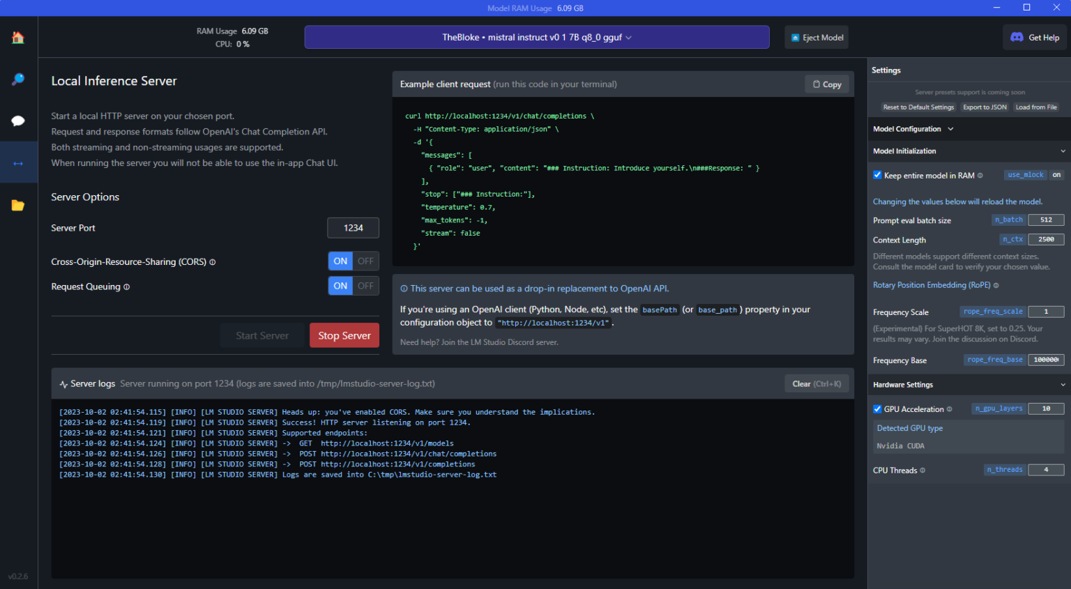Click 'Need help? Join the LM Studio Discord server'
Viewport: 1071px width, 589px height.
479,342
